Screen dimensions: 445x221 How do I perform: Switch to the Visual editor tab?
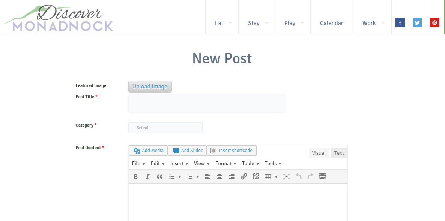tap(319, 153)
